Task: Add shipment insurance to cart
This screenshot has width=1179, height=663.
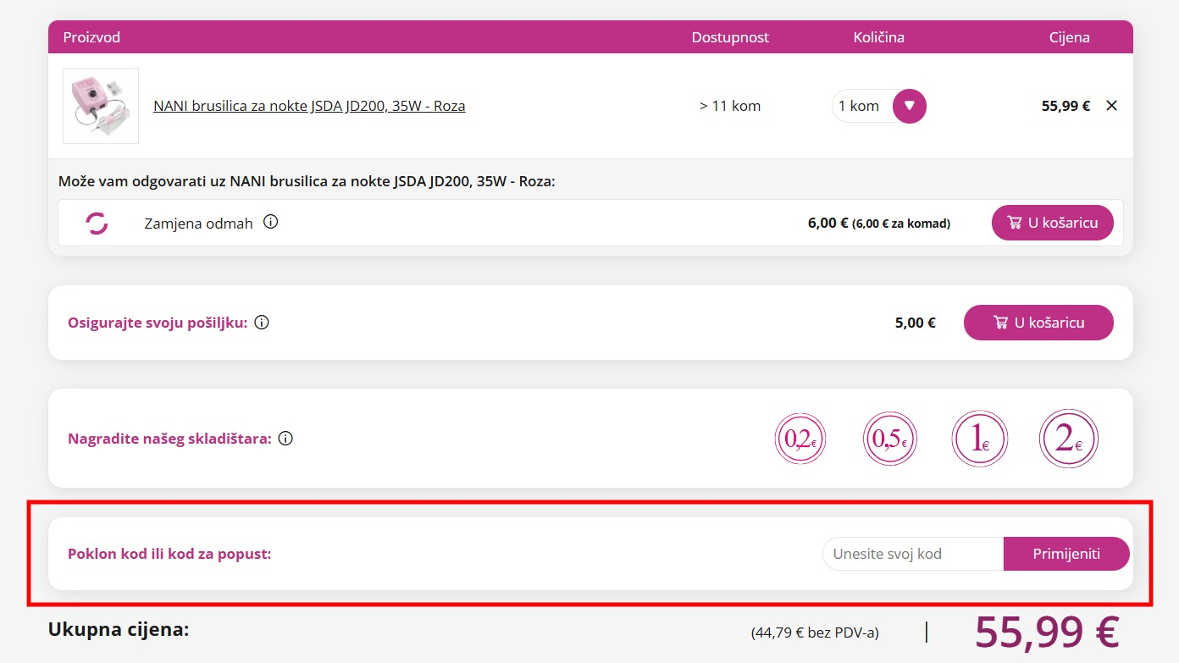Action: (x=1038, y=323)
